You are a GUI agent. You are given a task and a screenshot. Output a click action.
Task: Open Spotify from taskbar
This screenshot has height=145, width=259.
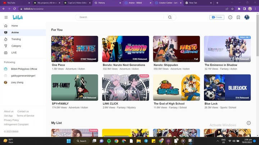point(109,141)
